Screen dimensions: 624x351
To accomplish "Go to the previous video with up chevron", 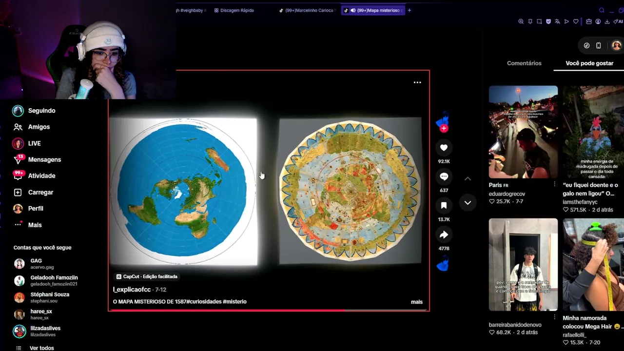I will (468, 179).
